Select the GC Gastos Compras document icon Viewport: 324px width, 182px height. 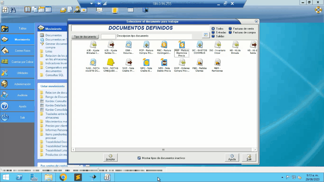point(200,45)
